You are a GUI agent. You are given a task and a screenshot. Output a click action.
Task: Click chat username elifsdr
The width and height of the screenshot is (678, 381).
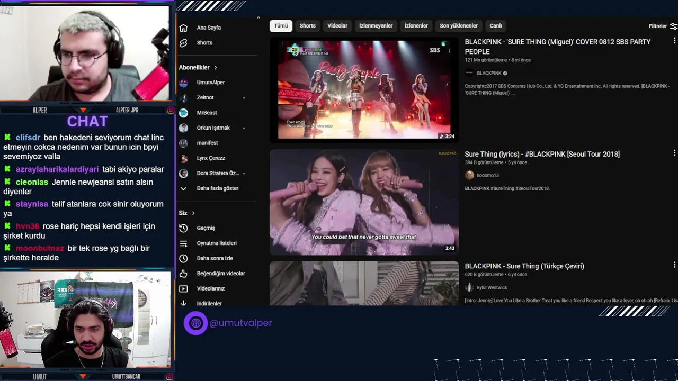[28, 138]
